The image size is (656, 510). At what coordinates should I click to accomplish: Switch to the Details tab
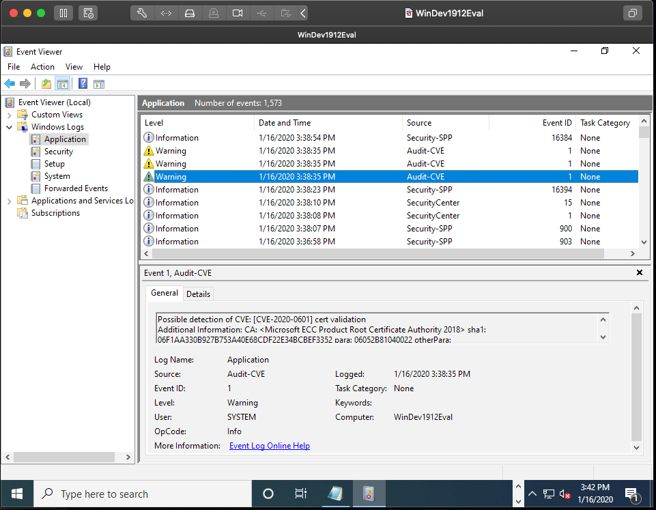tap(198, 294)
